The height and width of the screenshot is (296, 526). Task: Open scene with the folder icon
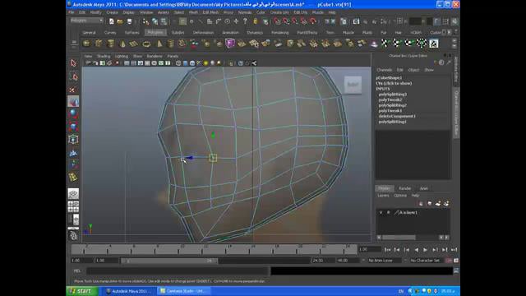pos(120,21)
